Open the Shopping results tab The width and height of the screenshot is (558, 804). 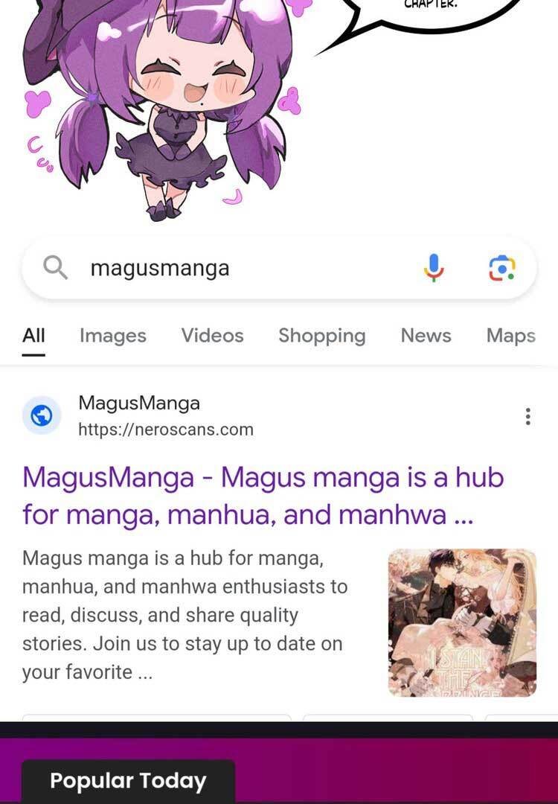coord(322,336)
